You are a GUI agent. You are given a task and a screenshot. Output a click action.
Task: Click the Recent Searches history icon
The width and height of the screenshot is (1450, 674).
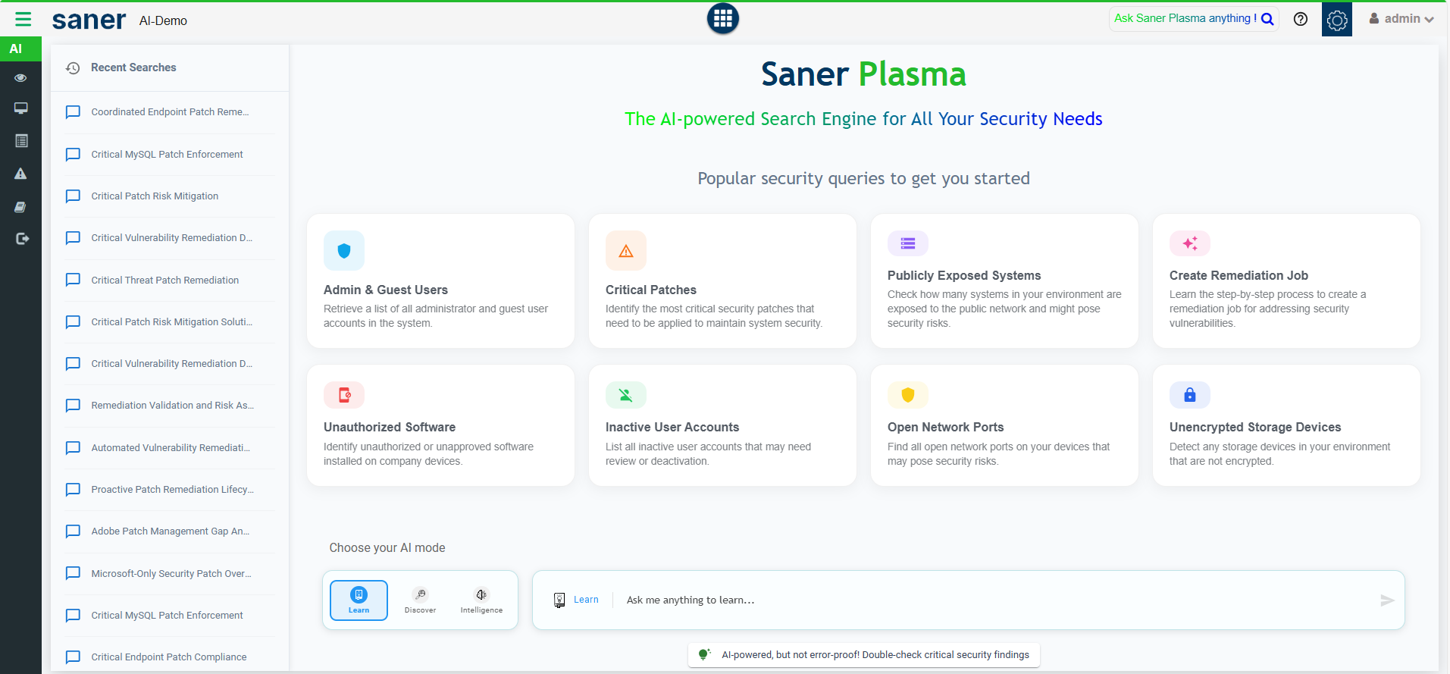click(x=73, y=68)
